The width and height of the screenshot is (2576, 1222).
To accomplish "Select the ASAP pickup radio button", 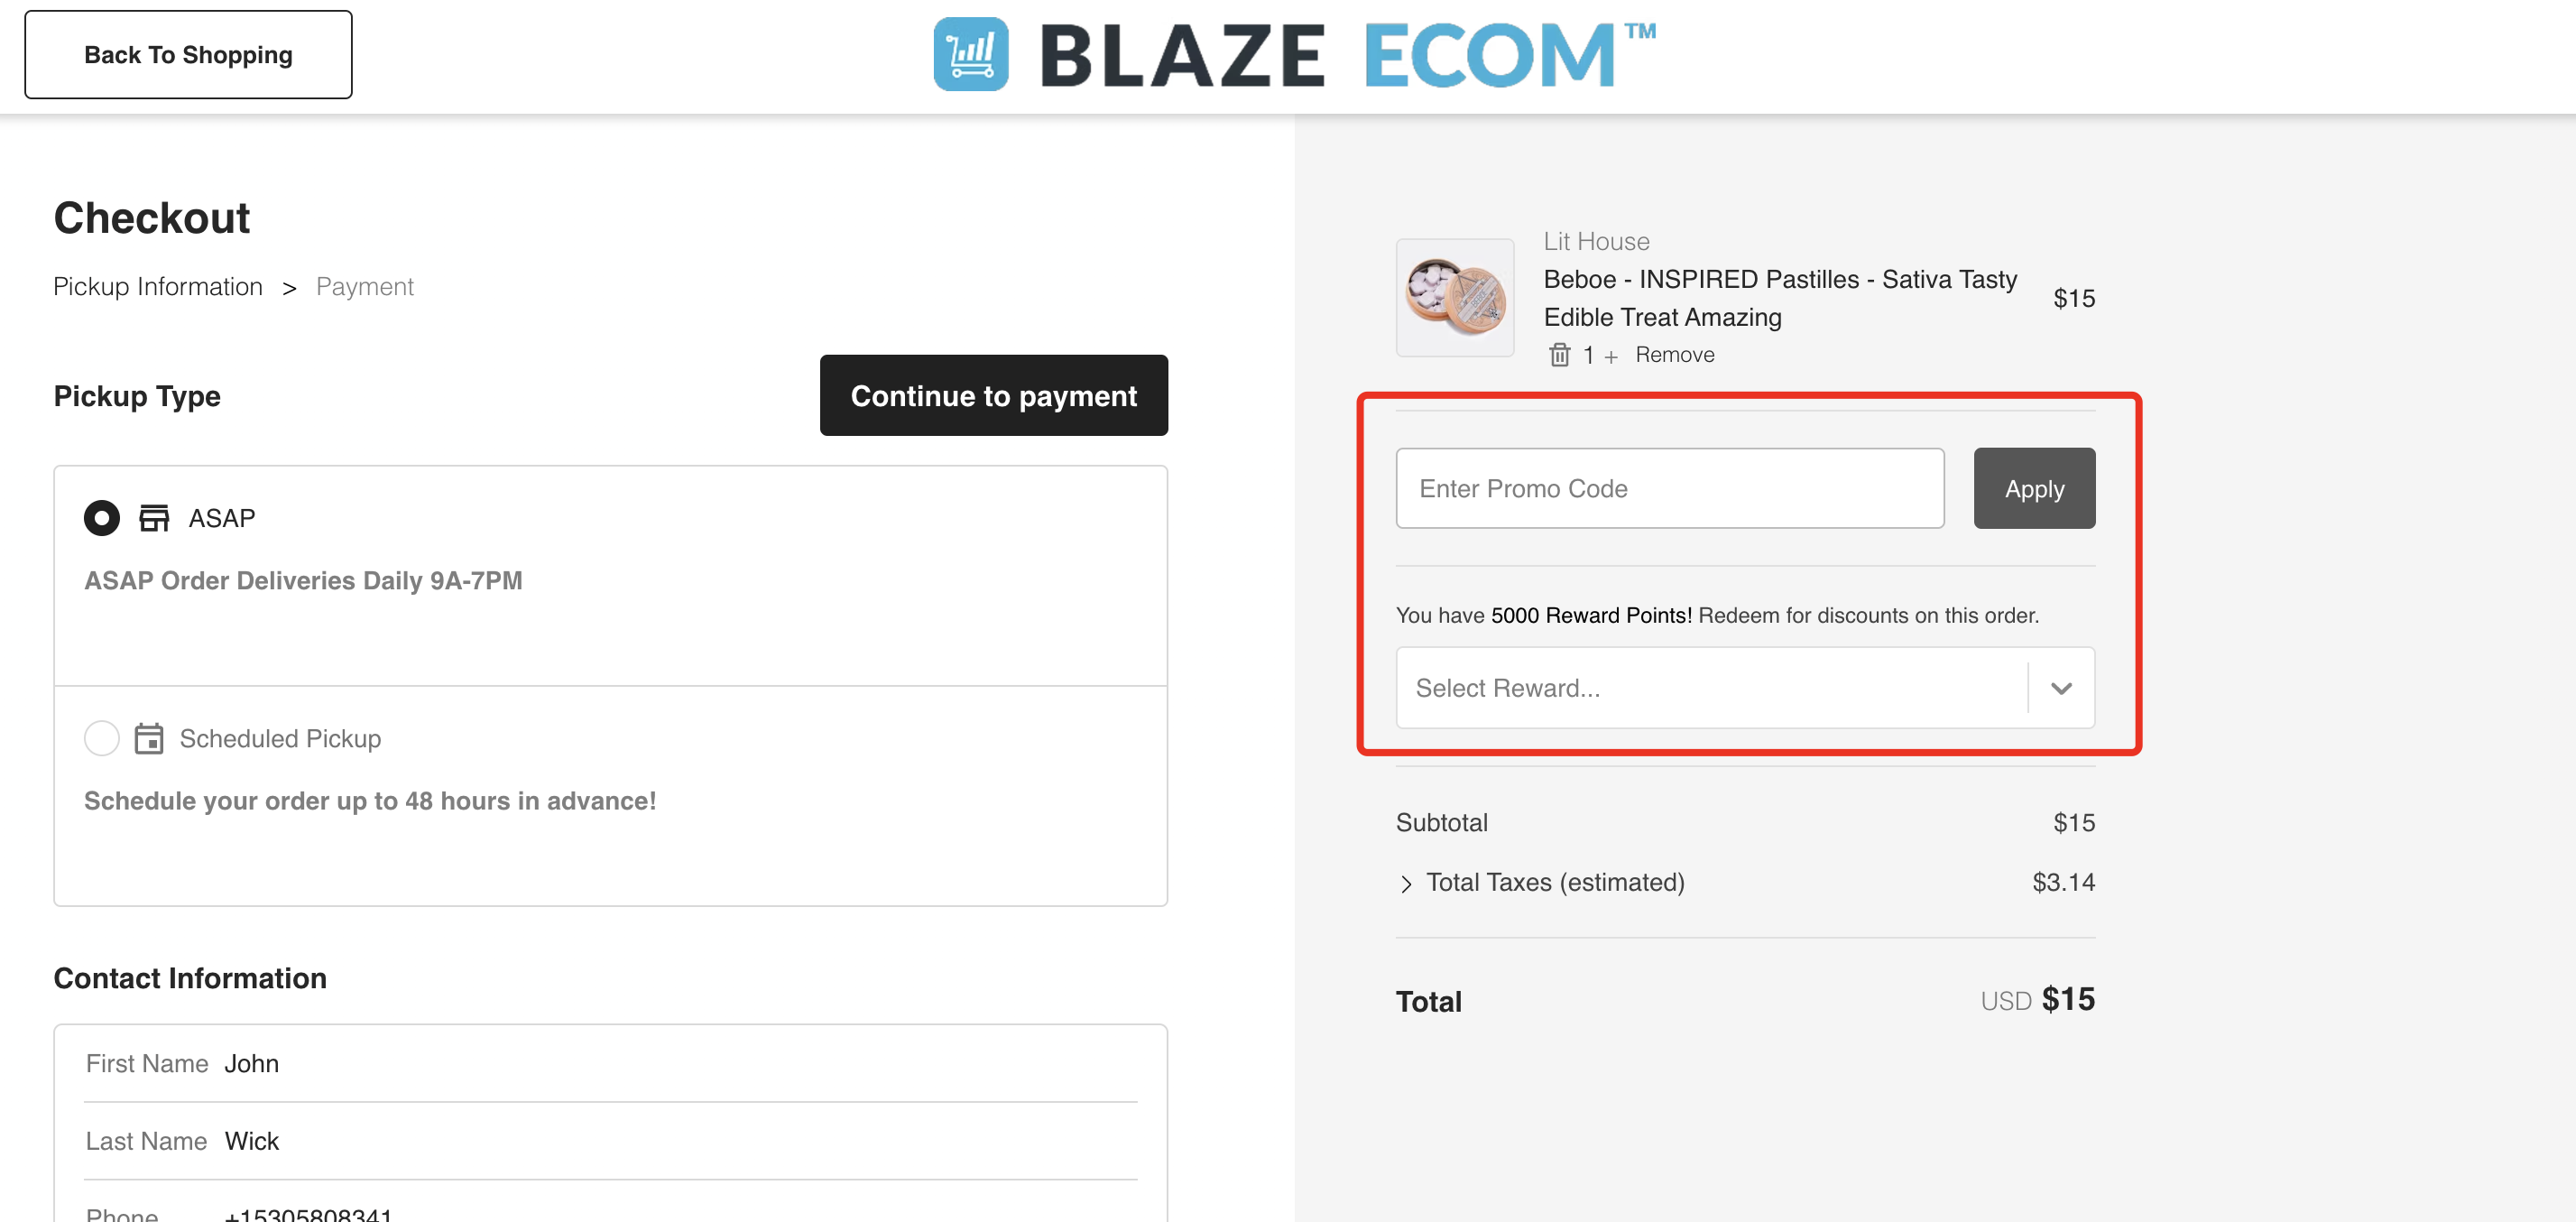I will [x=102, y=518].
